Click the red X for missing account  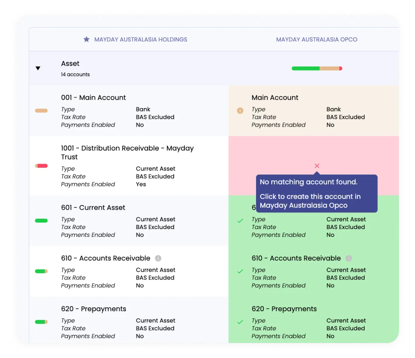pos(317,166)
